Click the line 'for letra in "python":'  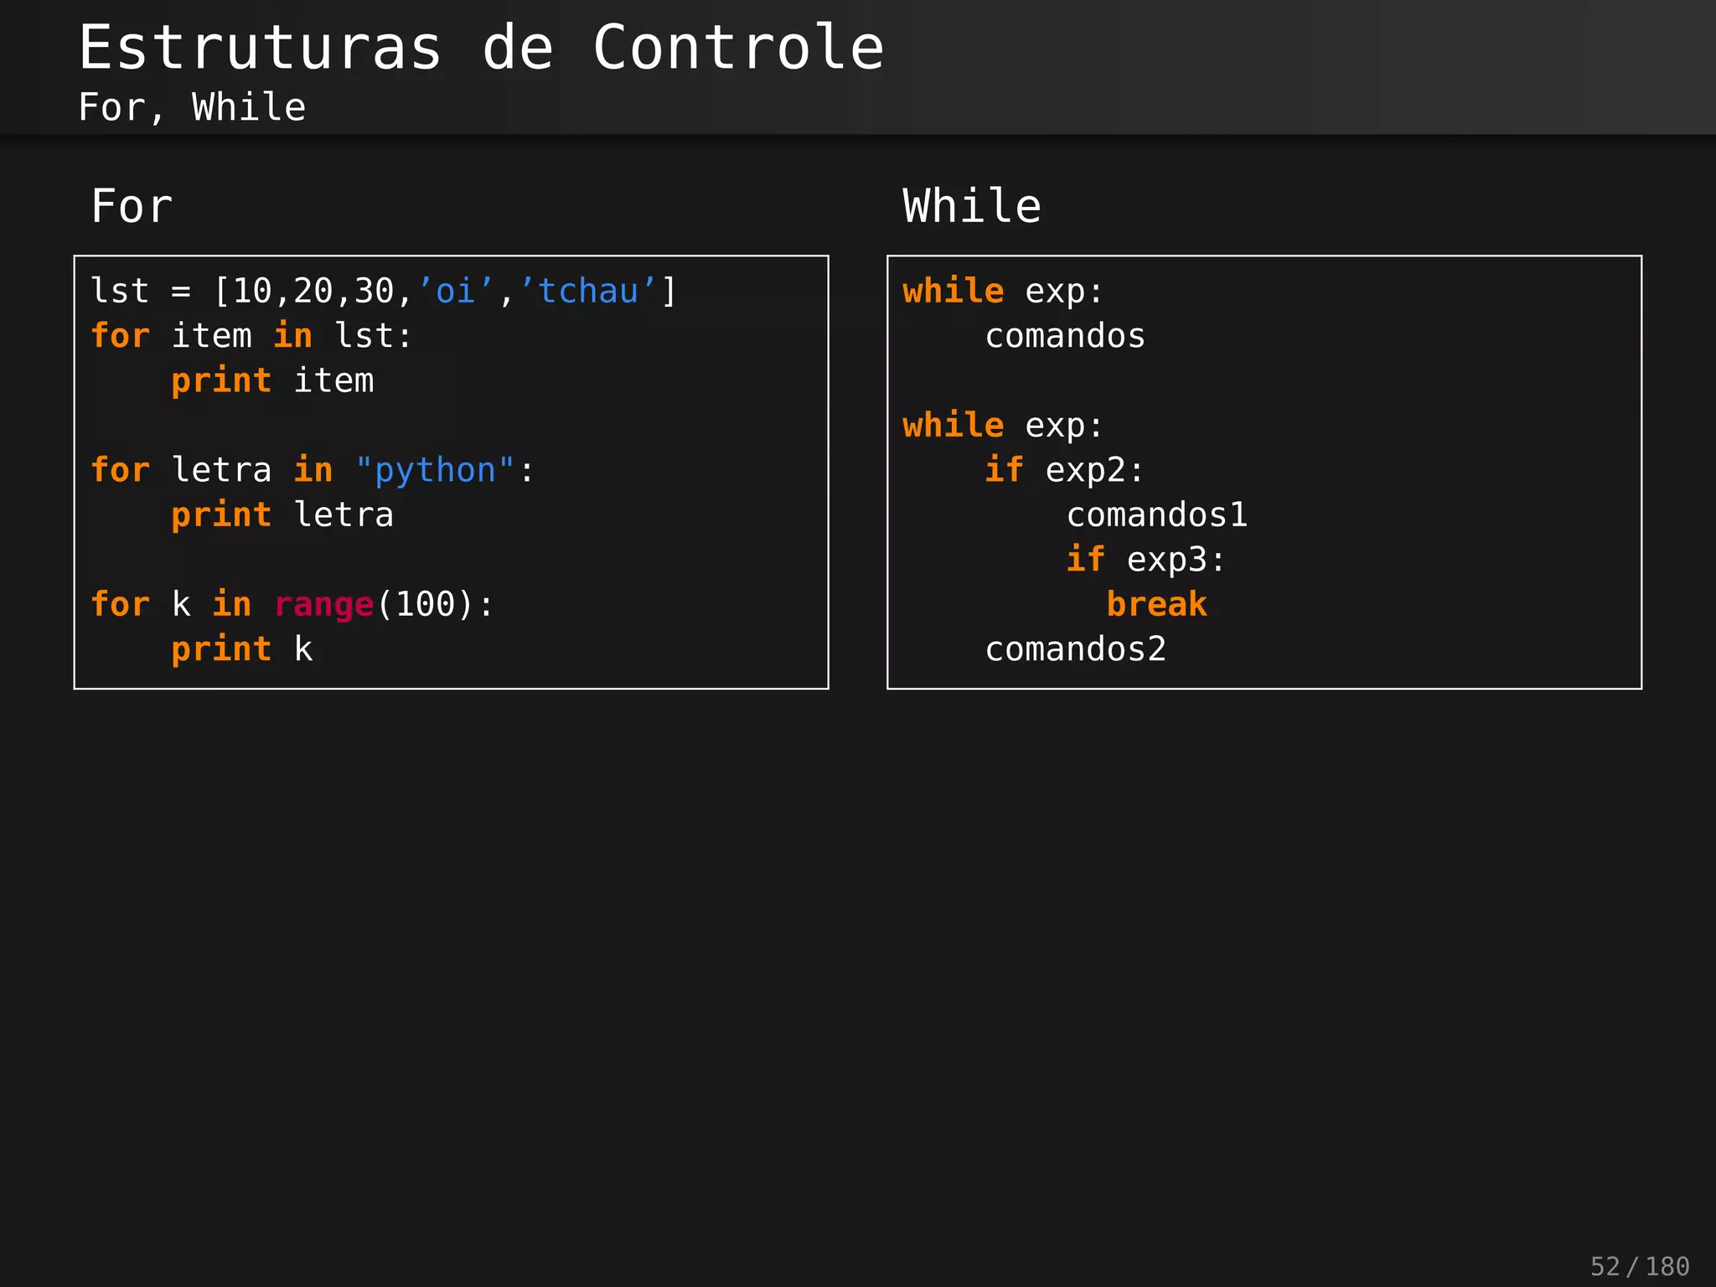[312, 470]
